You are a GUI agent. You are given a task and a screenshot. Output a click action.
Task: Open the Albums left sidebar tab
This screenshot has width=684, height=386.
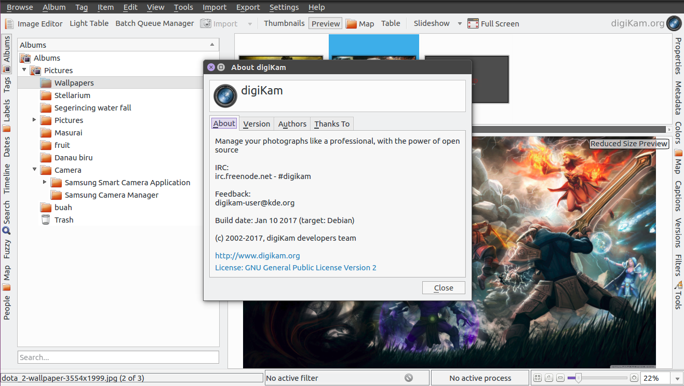(7, 54)
